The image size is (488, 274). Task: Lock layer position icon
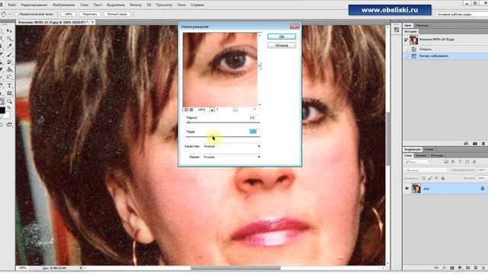(x=436, y=178)
